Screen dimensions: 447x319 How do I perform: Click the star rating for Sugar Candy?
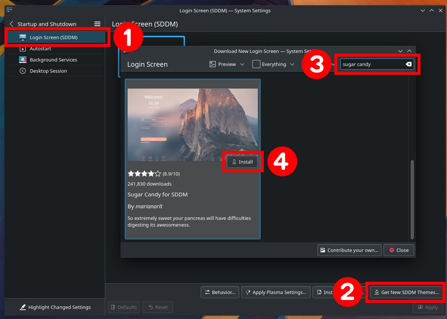tap(144, 173)
